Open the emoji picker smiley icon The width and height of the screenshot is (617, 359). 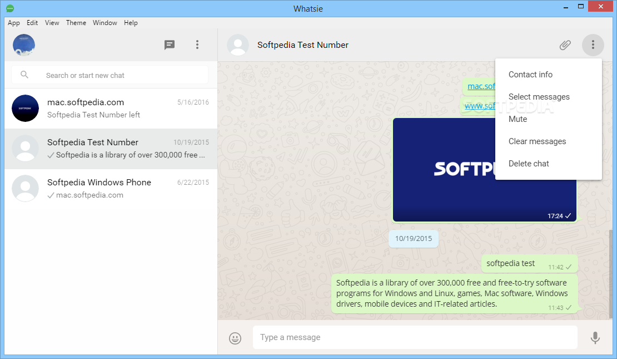click(x=235, y=338)
